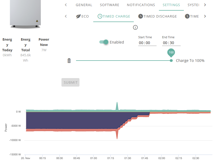Image resolution: width=218 pixels, height=162 pixels.
Task: Click the End Time input field
Action: [171, 43]
